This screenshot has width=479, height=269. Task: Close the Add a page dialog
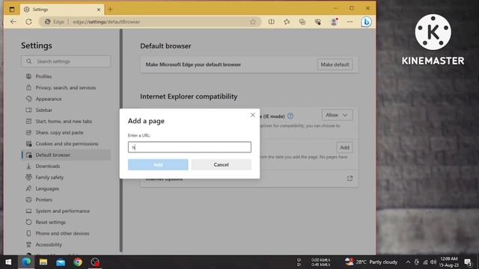(x=253, y=115)
